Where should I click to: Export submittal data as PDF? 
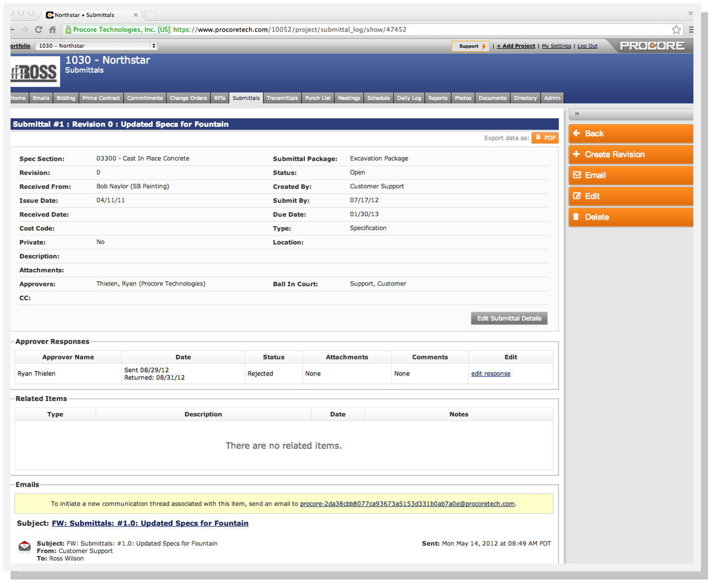[545, 138]
